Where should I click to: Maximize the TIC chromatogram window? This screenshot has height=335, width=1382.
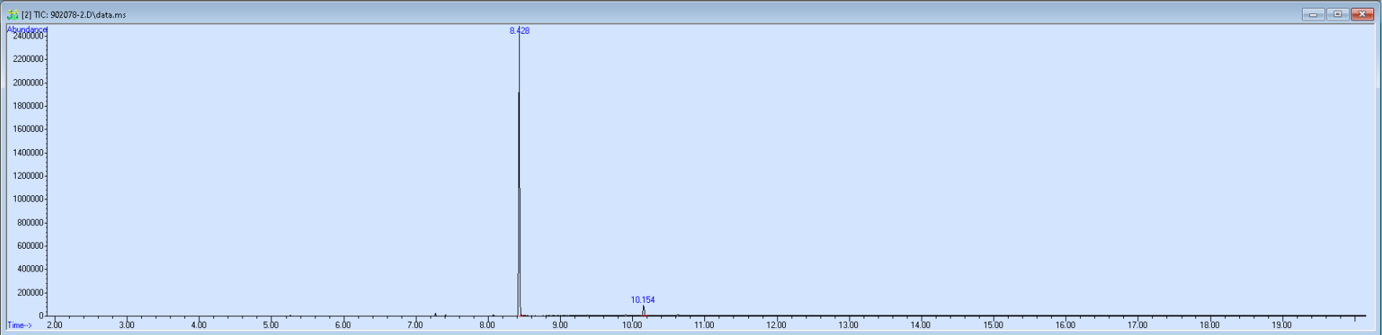pyautogui.click(x=1337, y=14)
